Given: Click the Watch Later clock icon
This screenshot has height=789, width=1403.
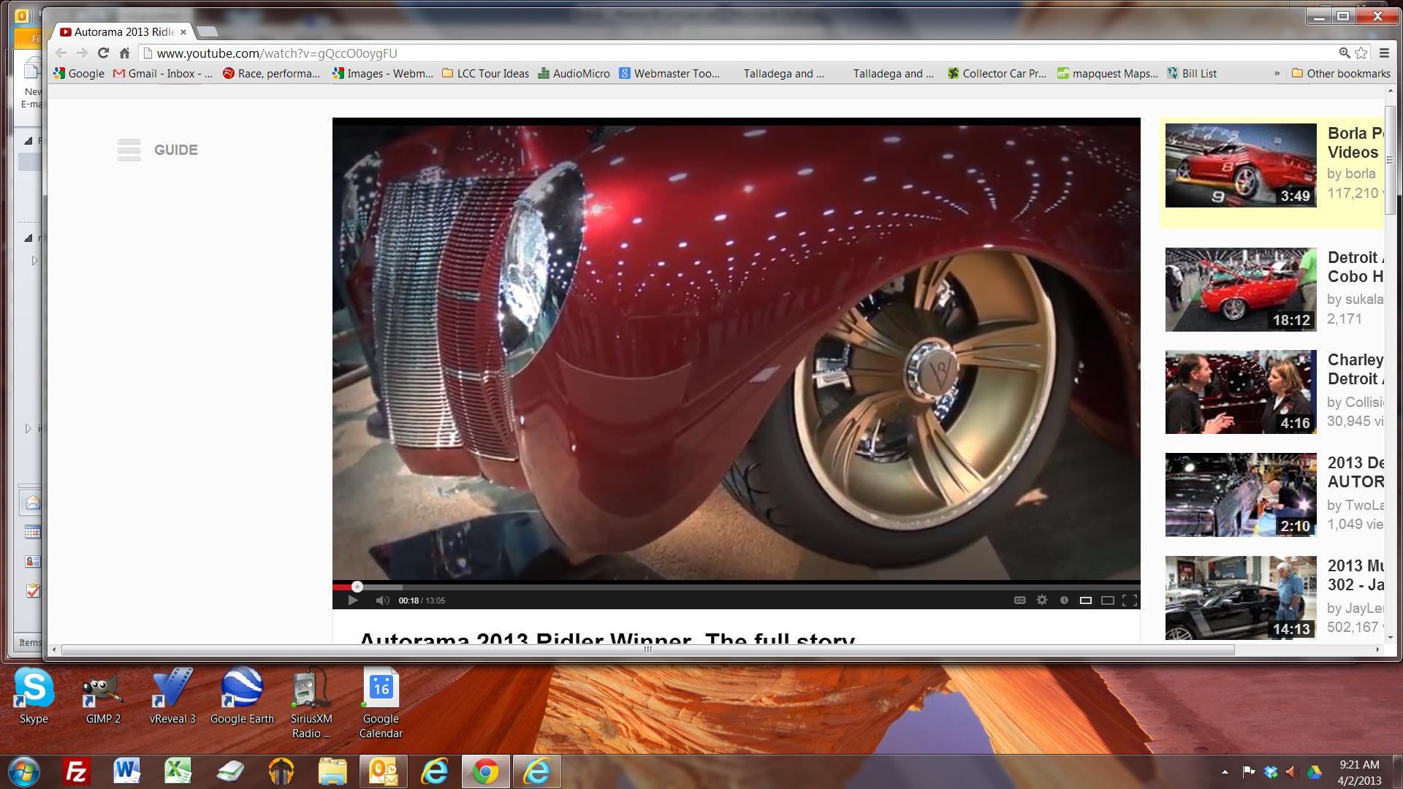Looking at the screenshot, I should [x=1064, y=601].
